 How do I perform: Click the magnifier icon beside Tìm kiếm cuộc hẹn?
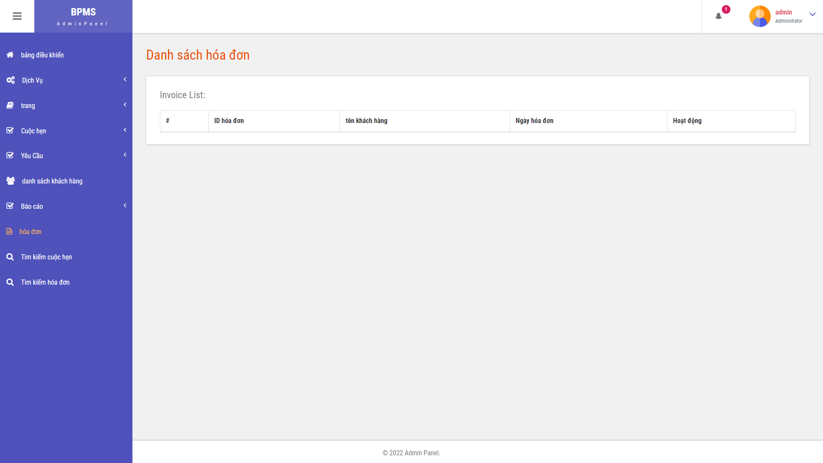[10, 257]
